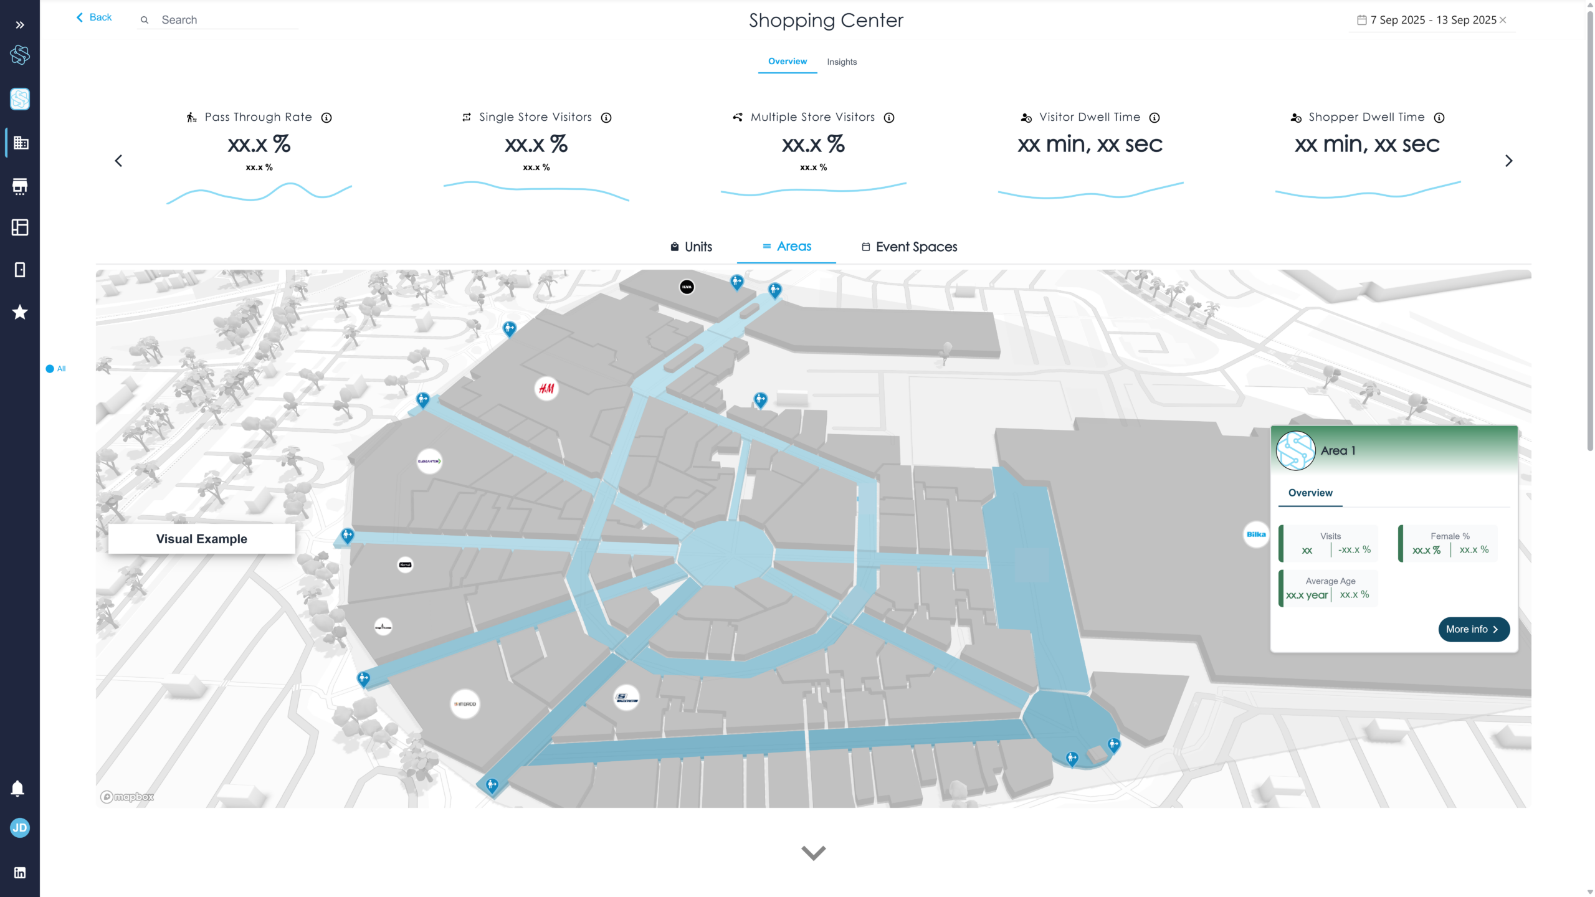The height and width of the screenshot is (897, 1595).
Task: Open the notifications bell
Action: (17, 789)
